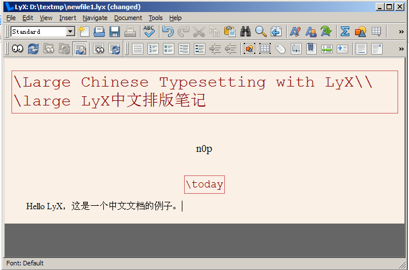Click the author text n0p
Viewport: 409px width, 270px height.
204,149
